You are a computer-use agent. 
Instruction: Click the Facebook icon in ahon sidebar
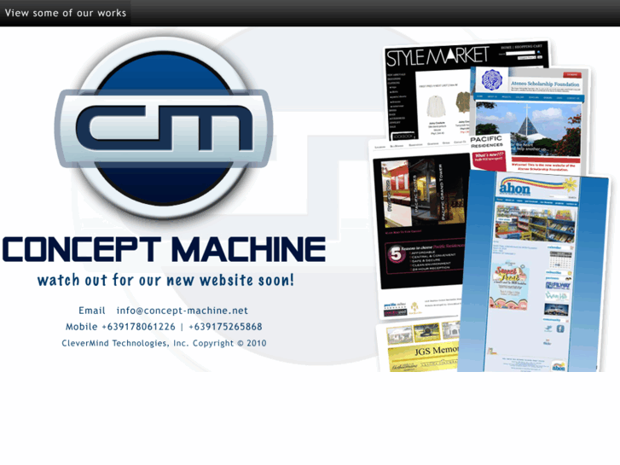coord(560,328)
